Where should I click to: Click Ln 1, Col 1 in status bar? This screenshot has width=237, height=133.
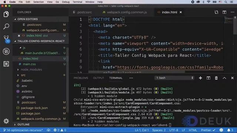[x=141, y=130]
